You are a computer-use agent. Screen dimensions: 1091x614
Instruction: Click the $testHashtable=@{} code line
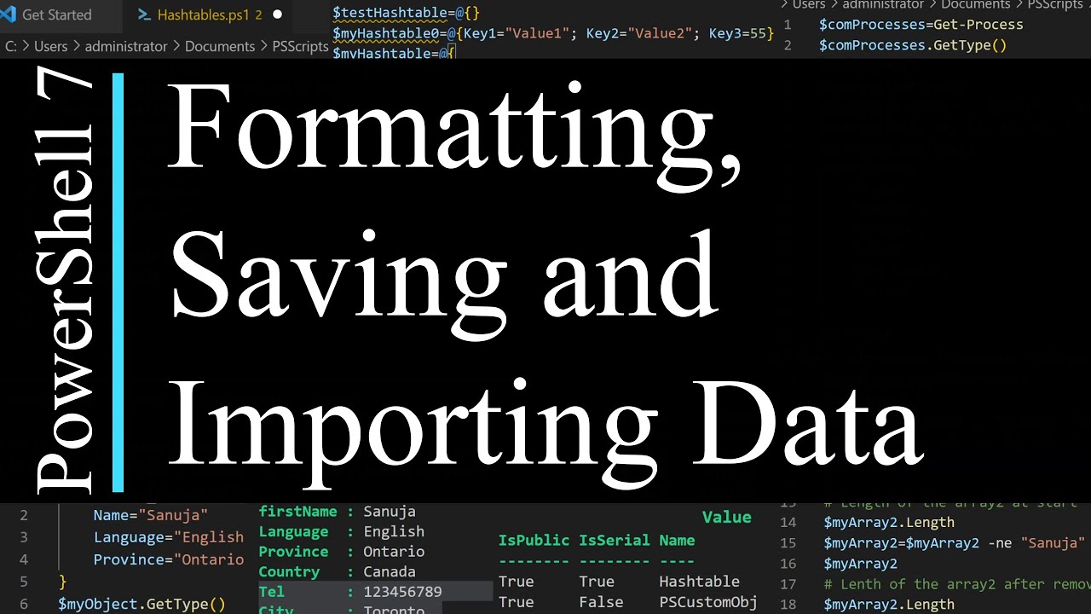point(407,13)
